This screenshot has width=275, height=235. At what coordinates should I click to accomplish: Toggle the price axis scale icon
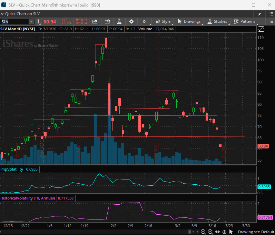pyautogui.click(x=261, y=29)
